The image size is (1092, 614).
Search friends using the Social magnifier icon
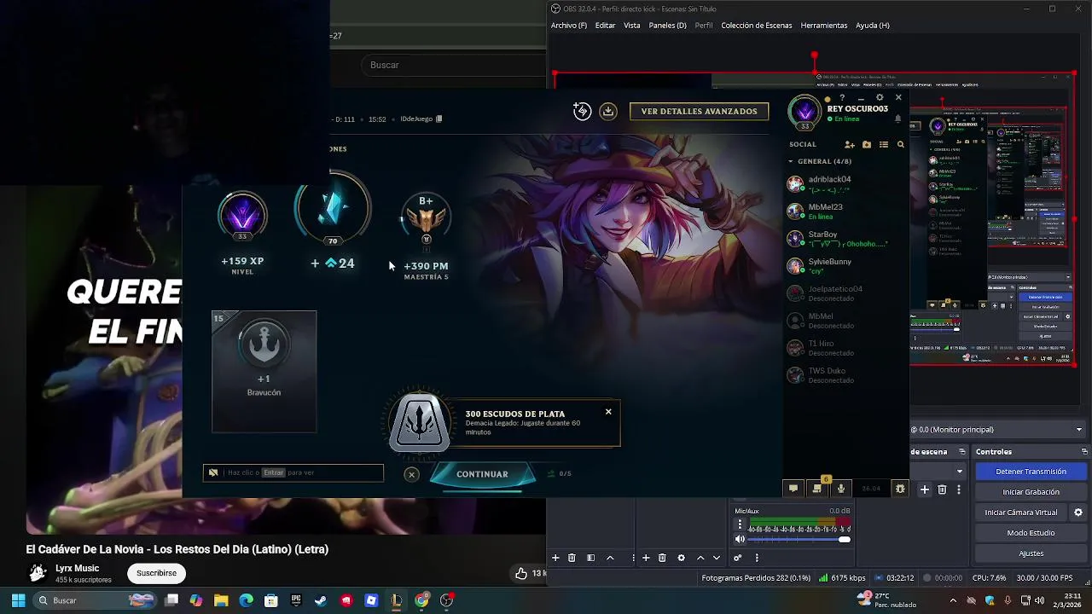click(900, 145)
